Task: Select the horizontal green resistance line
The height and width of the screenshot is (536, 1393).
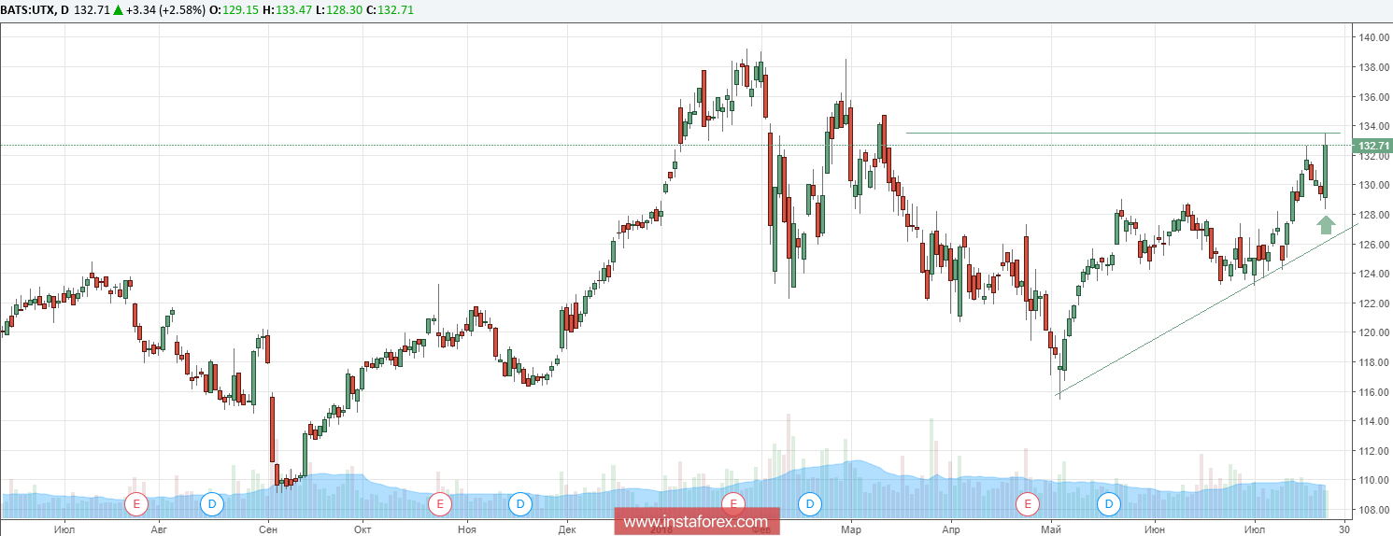Action: click(x=1121, y=133)
